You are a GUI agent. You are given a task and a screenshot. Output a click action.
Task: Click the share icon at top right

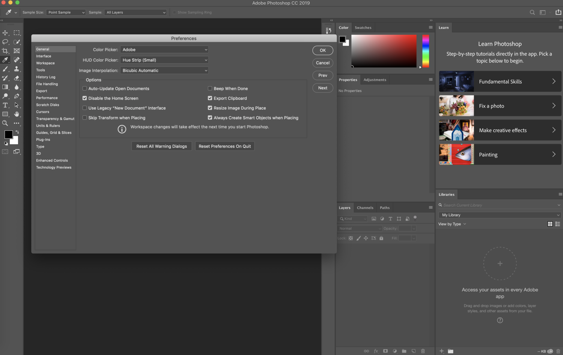(x=558, y=12)
